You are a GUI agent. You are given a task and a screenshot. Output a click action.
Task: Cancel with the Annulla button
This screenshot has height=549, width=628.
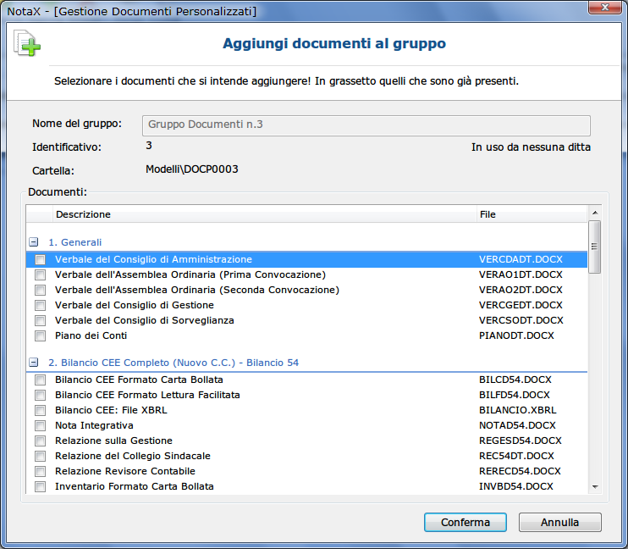click(559, 522)
